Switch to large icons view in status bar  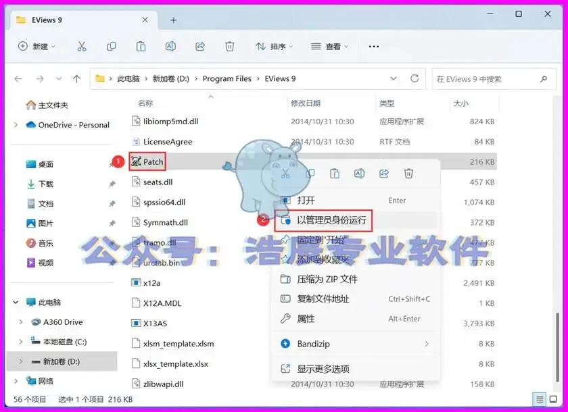tap(553, 399)
